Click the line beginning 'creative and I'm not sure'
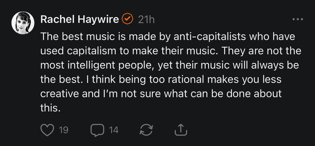The width and height of the screenshot is (315, 146). 161,94
